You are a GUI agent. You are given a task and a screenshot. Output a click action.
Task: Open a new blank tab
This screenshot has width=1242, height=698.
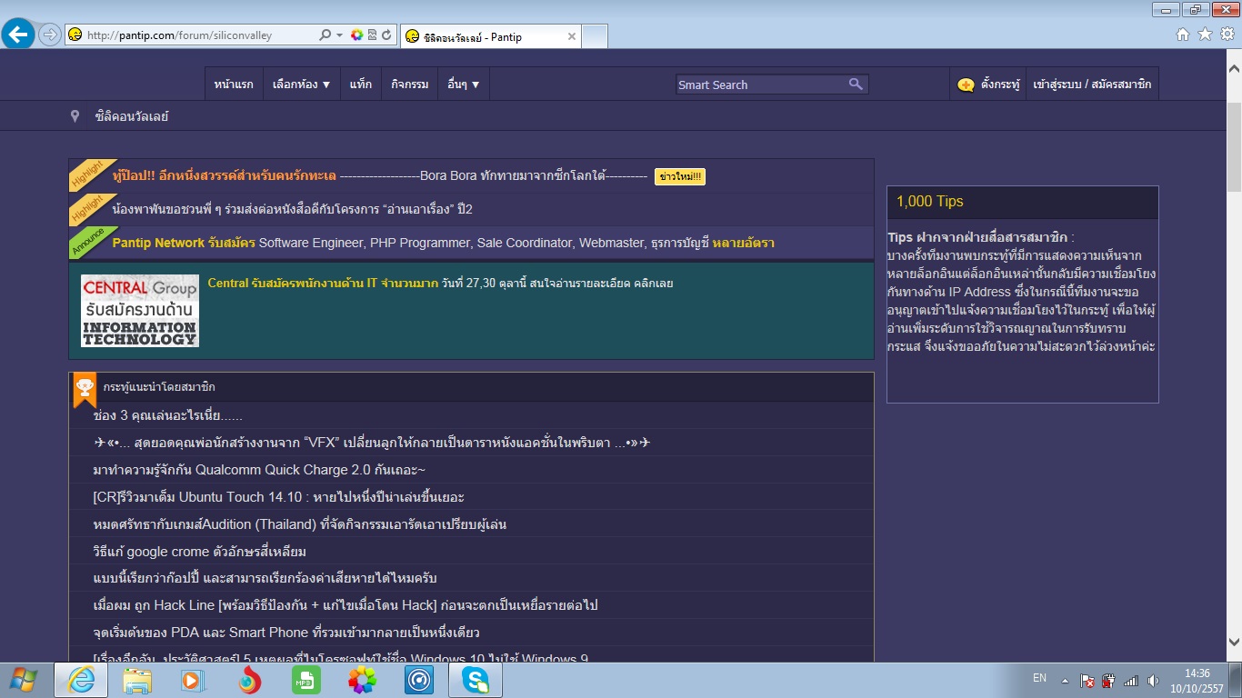pyautogui.click(x=595, y=36)
